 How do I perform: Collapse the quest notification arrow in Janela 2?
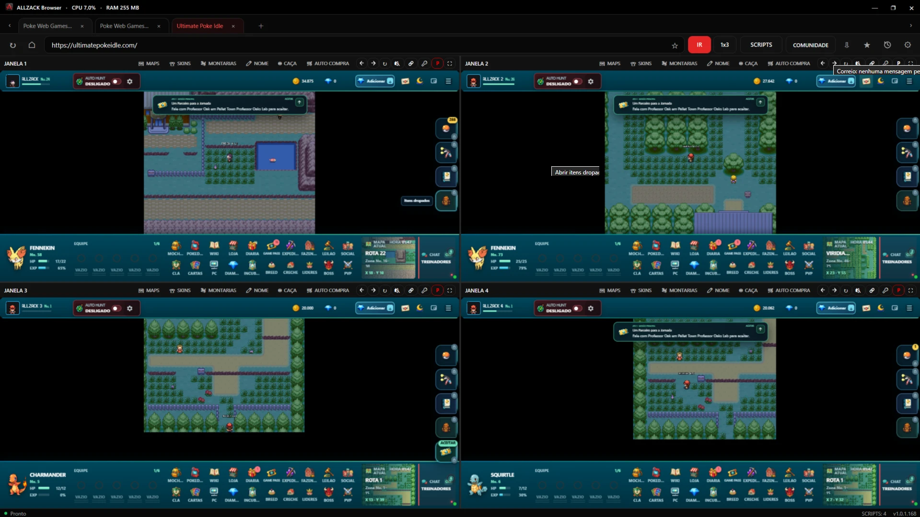pyautogui.click(x=760, y=102)
